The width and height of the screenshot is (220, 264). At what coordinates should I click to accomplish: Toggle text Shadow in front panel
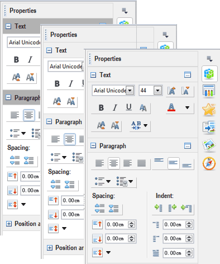(143, 108)
